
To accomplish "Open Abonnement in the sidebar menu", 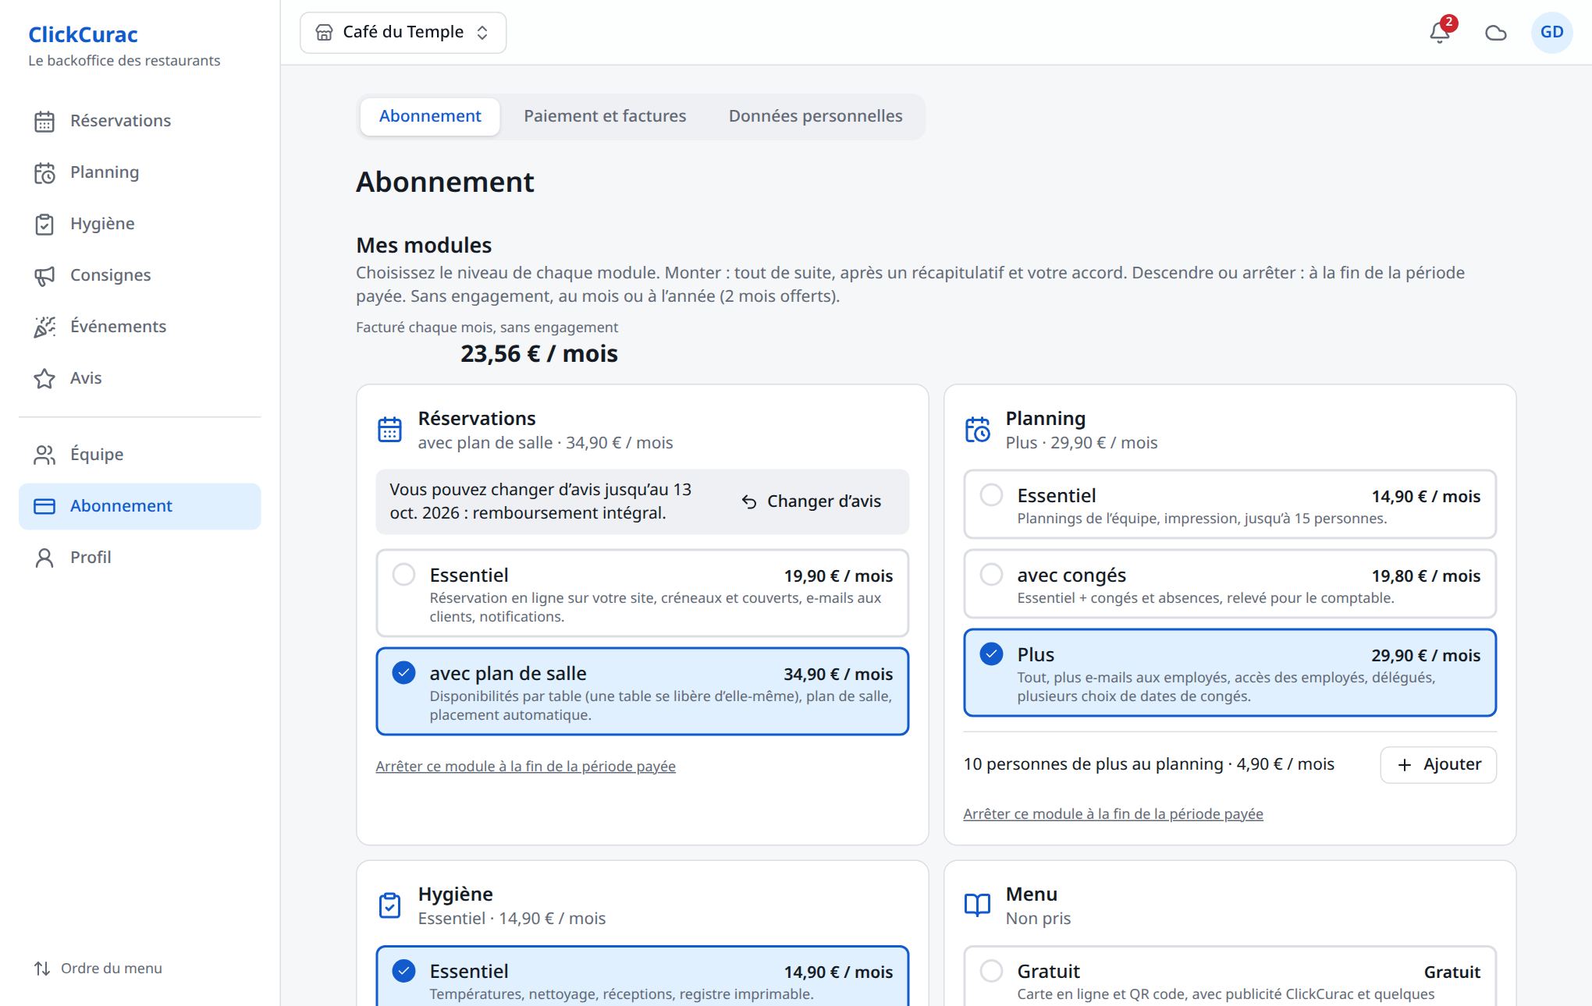I will point(140,507).
